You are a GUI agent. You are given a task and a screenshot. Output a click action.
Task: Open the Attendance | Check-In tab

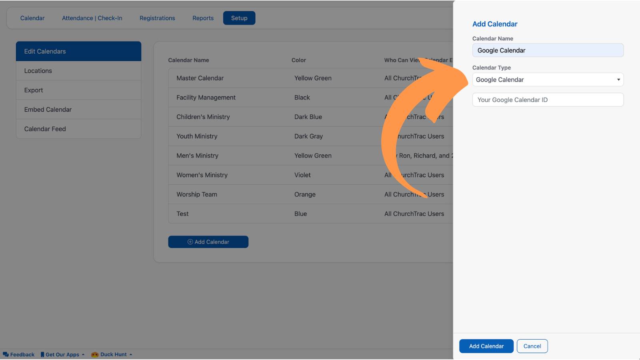[x=92, y=18]
